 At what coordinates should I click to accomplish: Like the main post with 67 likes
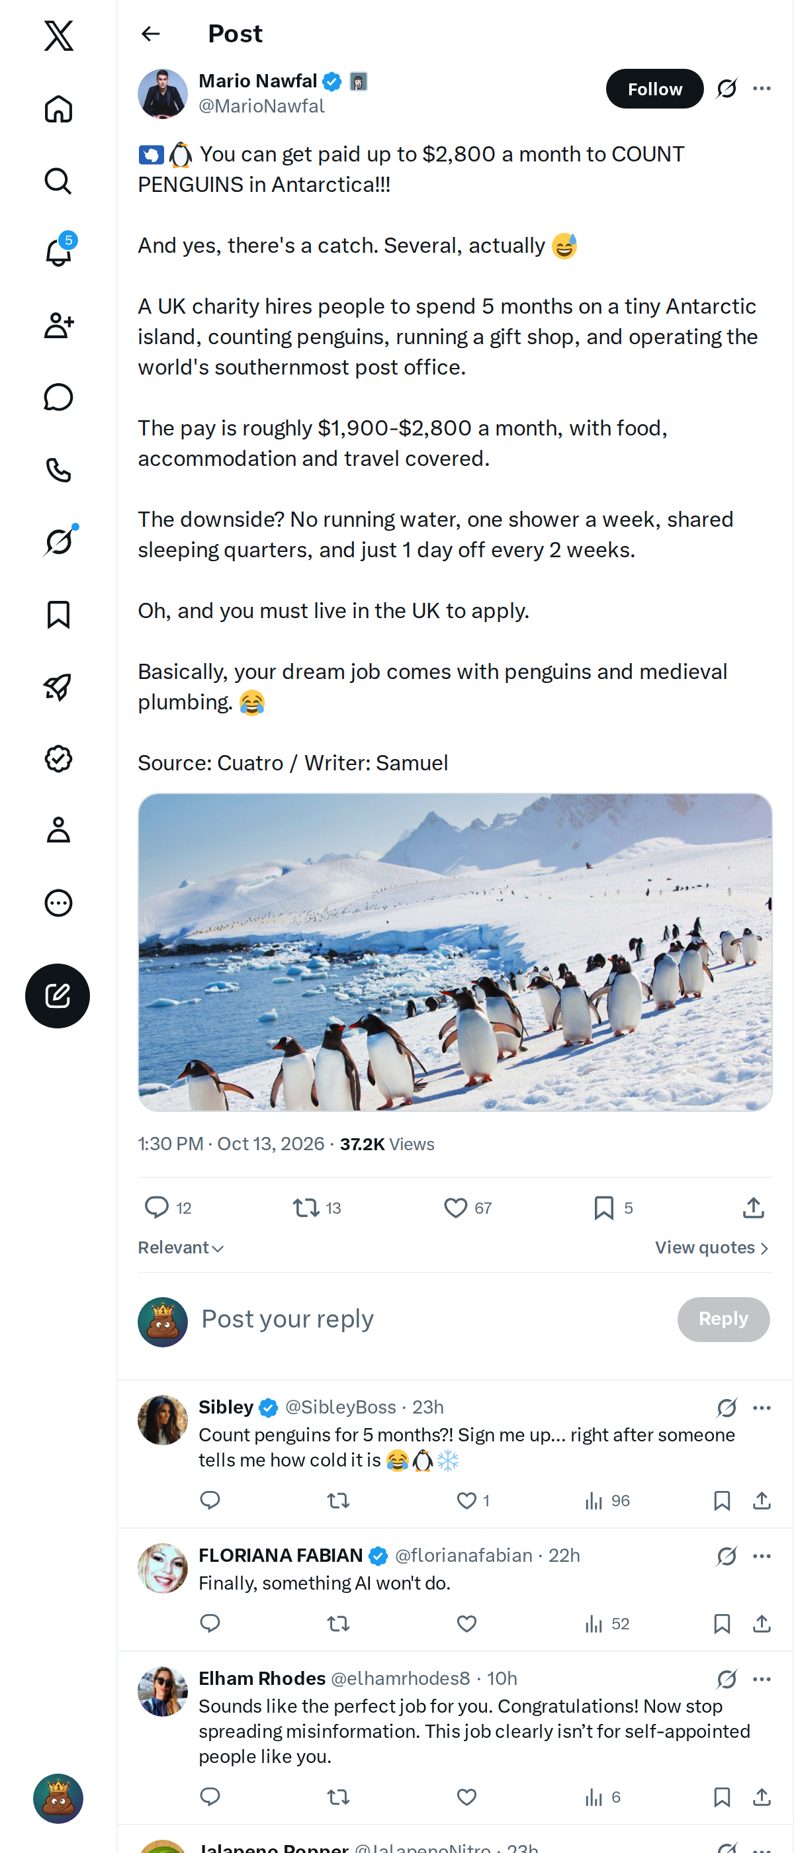point(468,1207)
